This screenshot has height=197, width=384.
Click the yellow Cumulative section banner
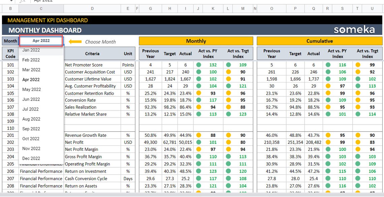320,41
